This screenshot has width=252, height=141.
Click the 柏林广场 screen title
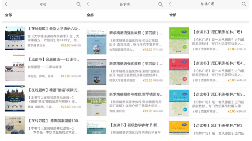(208, 4)
